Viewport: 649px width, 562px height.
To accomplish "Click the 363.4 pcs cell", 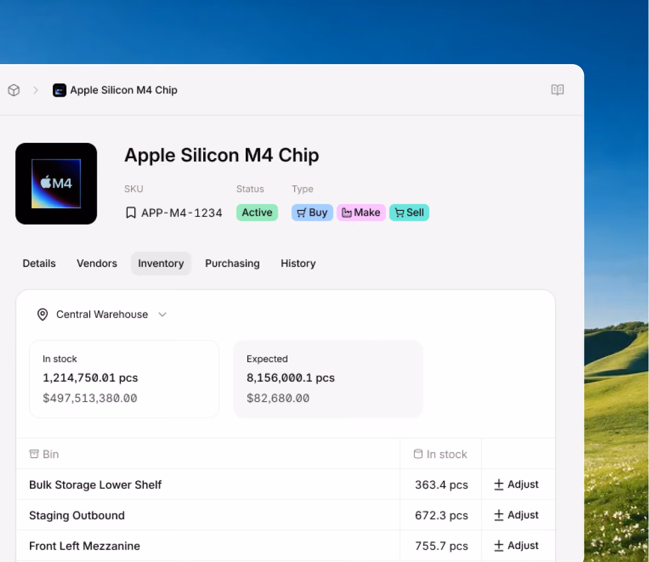I will 441,485.
